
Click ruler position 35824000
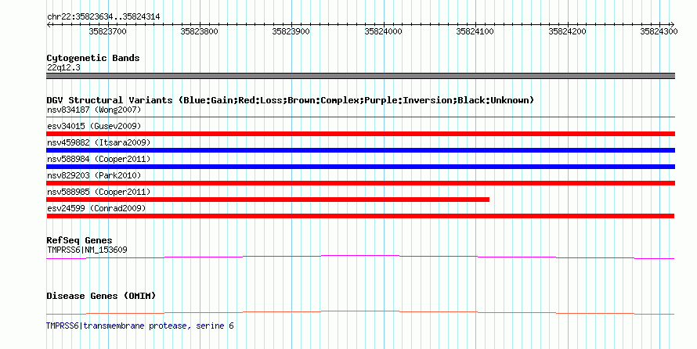coord(383,31)
